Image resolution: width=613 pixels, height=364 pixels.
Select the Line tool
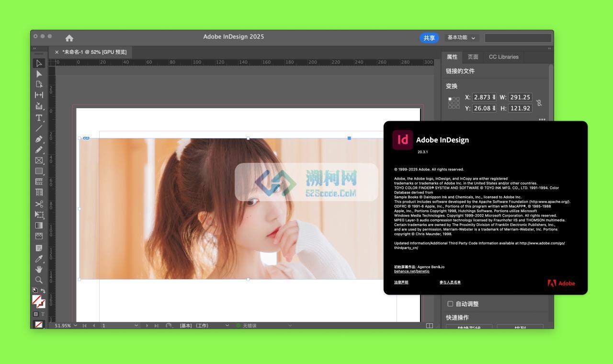(x=39, y=128)
